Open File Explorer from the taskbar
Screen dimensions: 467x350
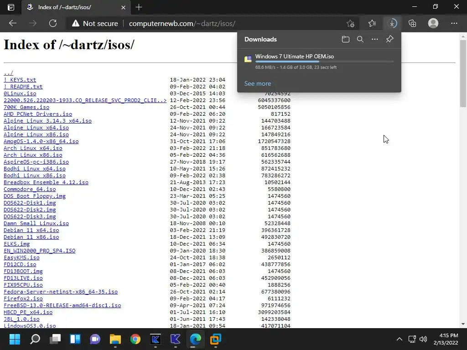(x=115, y=339)
